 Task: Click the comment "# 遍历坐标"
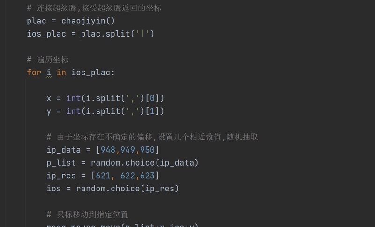(x=48, y=59)
